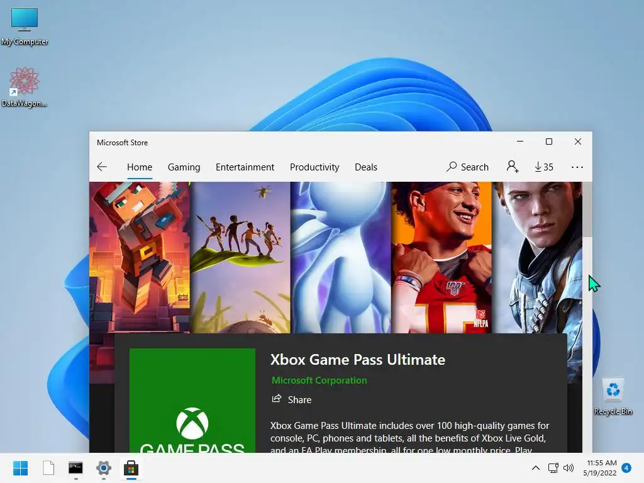644x483 pixels.
Task: Open the notification center badge 4
Action: click(x=626, y=468)
